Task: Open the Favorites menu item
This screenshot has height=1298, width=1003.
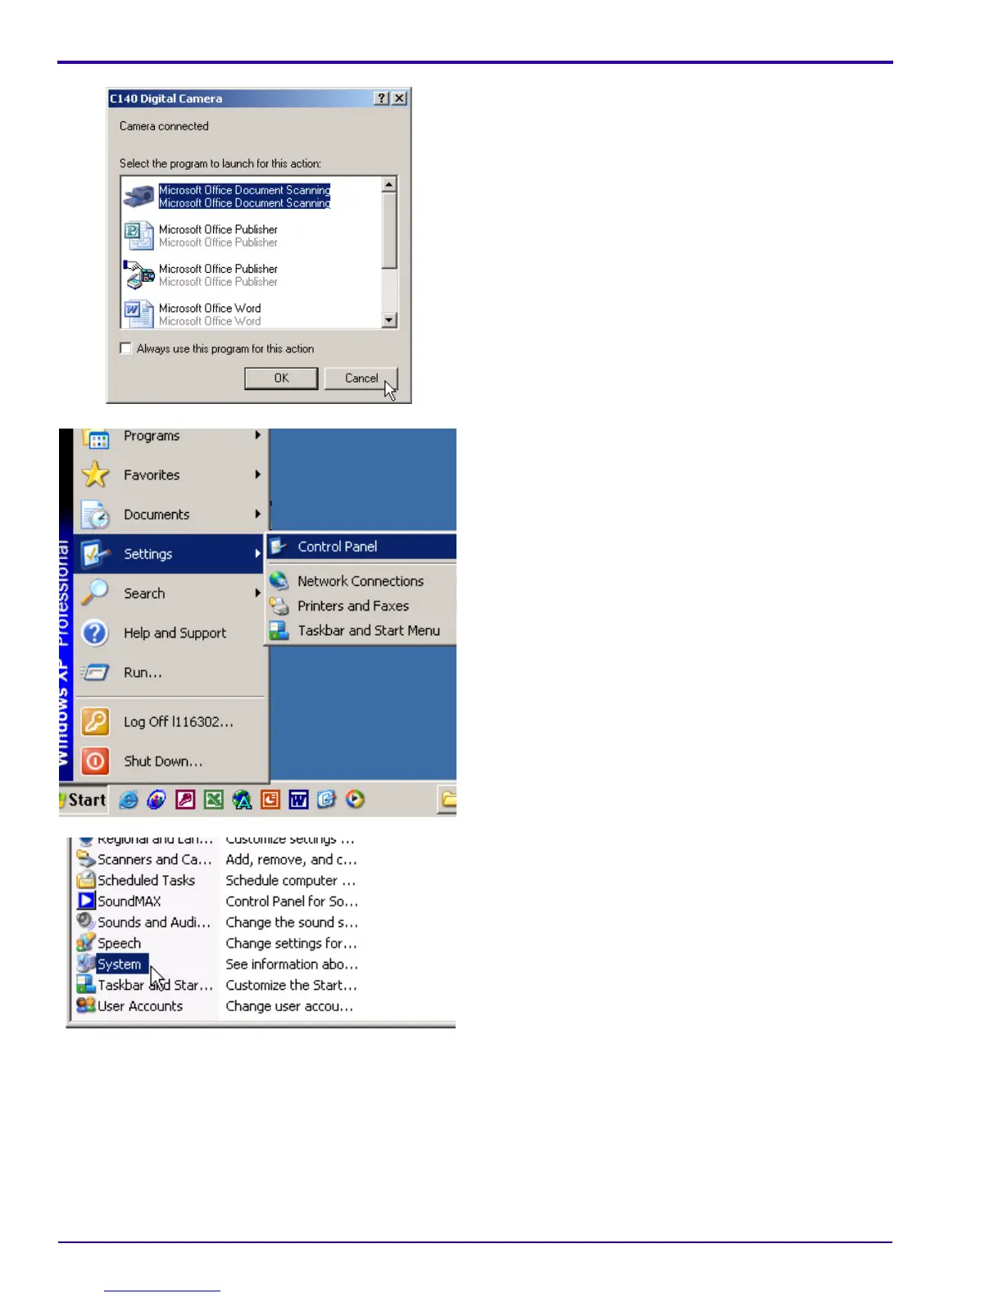Action: click(x=171, y=474)
